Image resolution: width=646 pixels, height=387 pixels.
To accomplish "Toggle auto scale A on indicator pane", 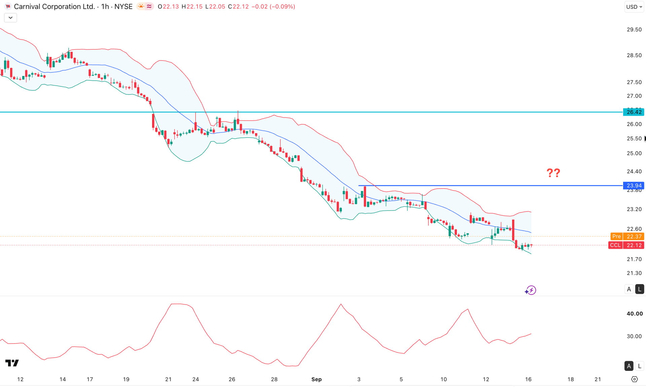I will tap(629, 366).
